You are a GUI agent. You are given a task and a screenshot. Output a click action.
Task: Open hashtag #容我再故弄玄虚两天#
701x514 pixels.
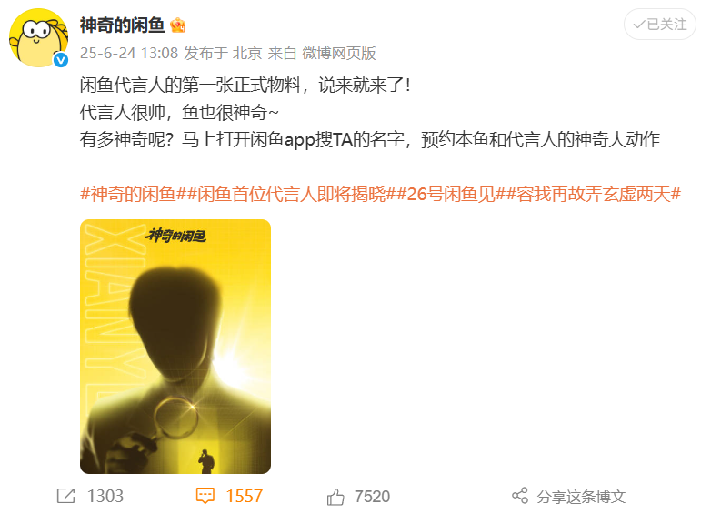[x=594, y=194]
